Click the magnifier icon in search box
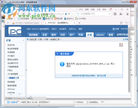This screenshot has width=138, height=108. click(109, 14)
